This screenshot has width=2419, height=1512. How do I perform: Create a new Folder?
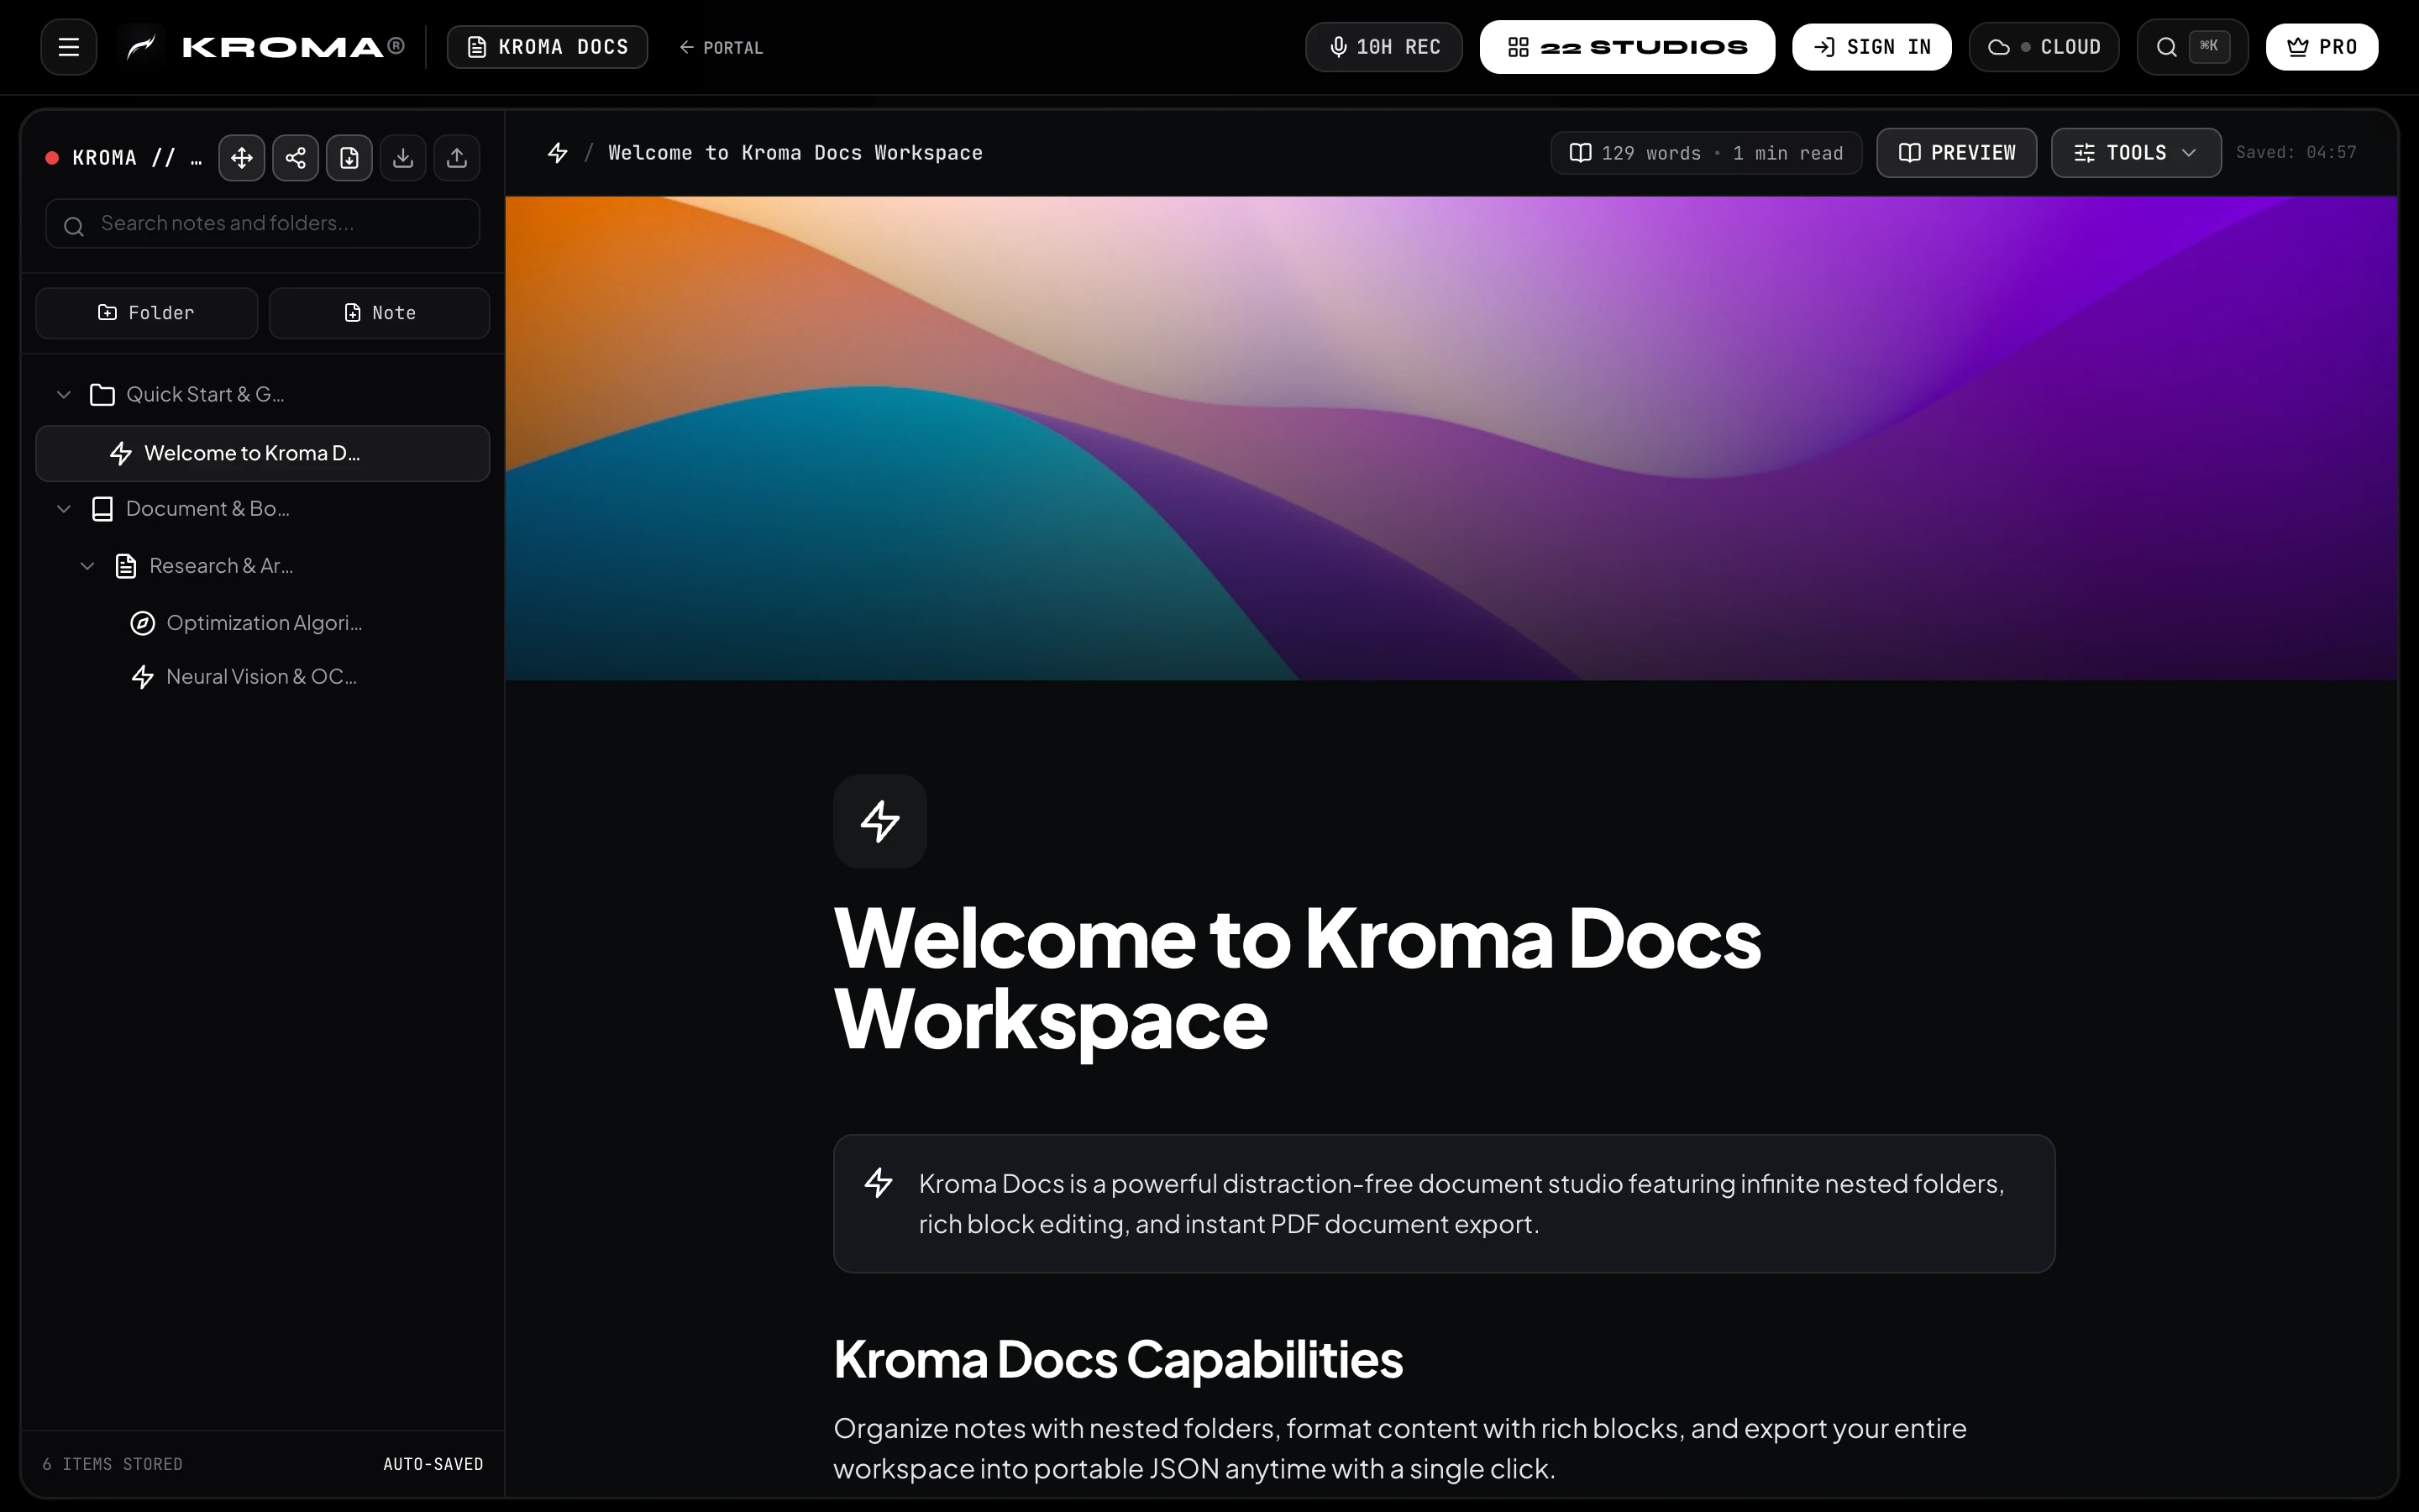146,313
